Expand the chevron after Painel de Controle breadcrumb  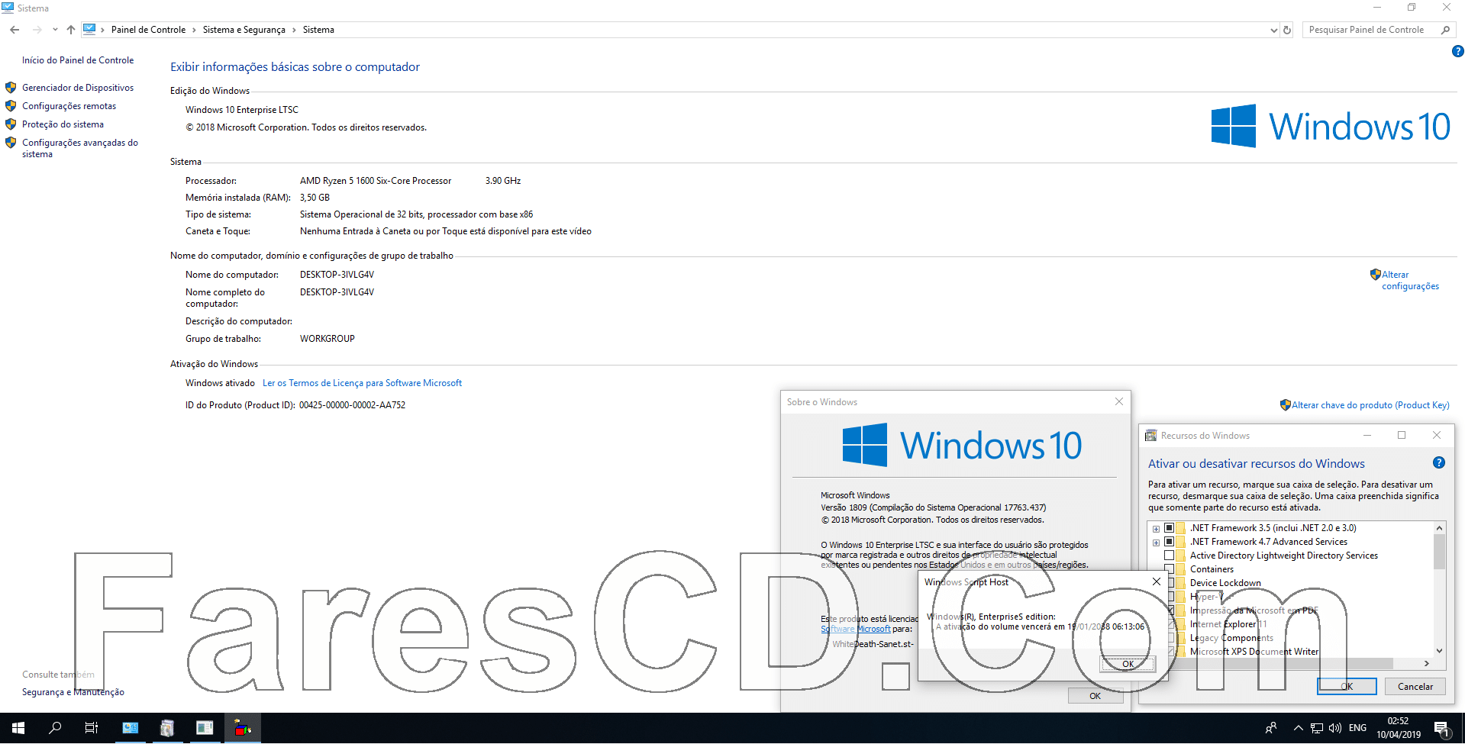pos(194,30)
